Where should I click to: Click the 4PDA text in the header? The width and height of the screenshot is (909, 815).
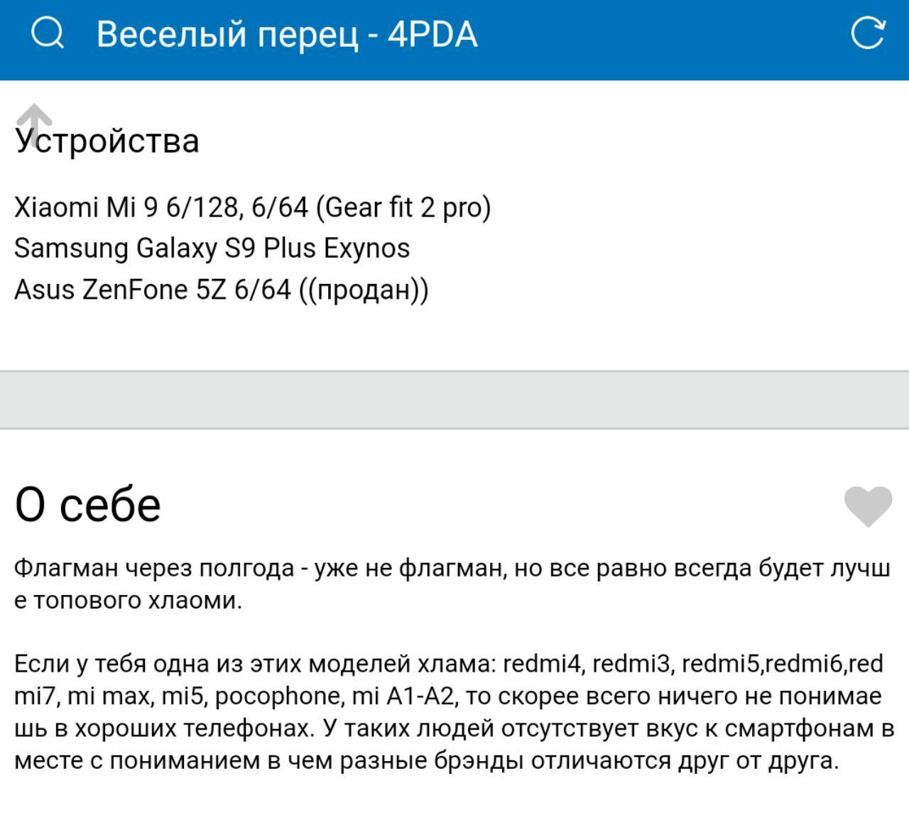point(432,34)
